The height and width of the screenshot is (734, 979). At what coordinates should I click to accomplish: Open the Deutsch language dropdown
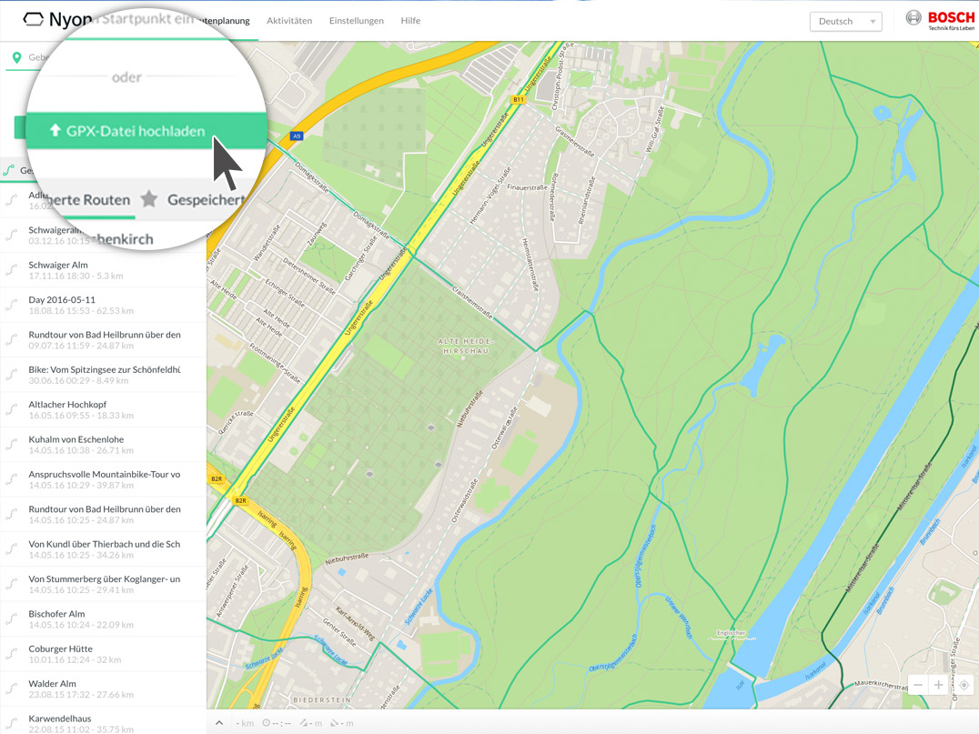(845, 21)
